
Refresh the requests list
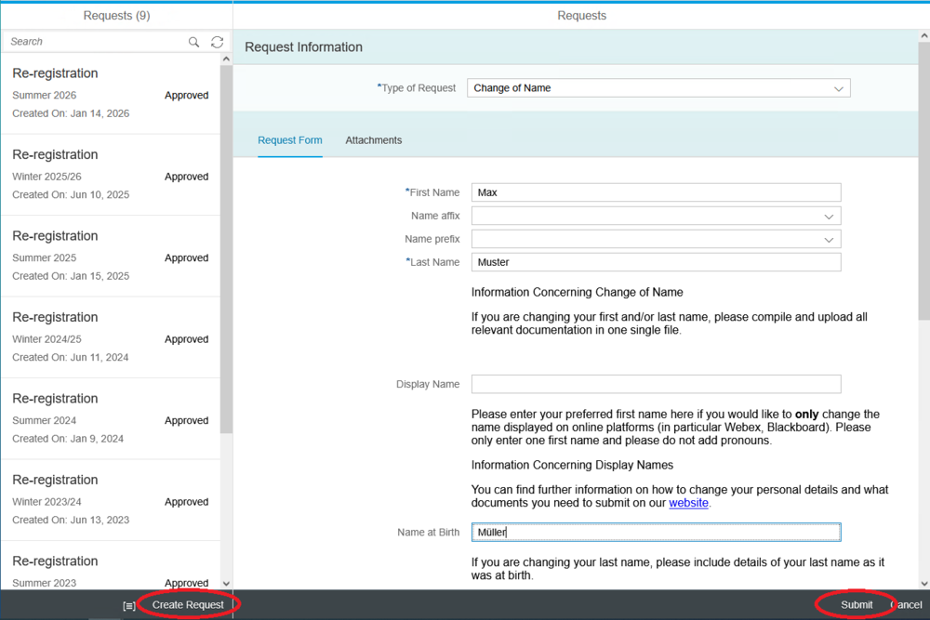tap(217, 42)
